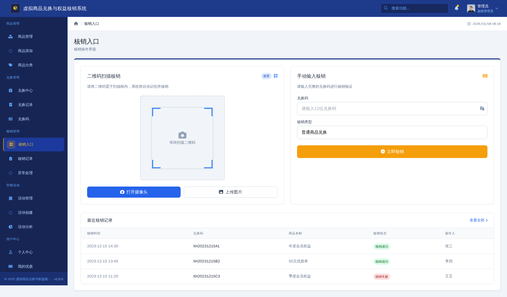
Task: Click the home breadcrumb icon
Action: pyautogui.click(x=76, y=24)
